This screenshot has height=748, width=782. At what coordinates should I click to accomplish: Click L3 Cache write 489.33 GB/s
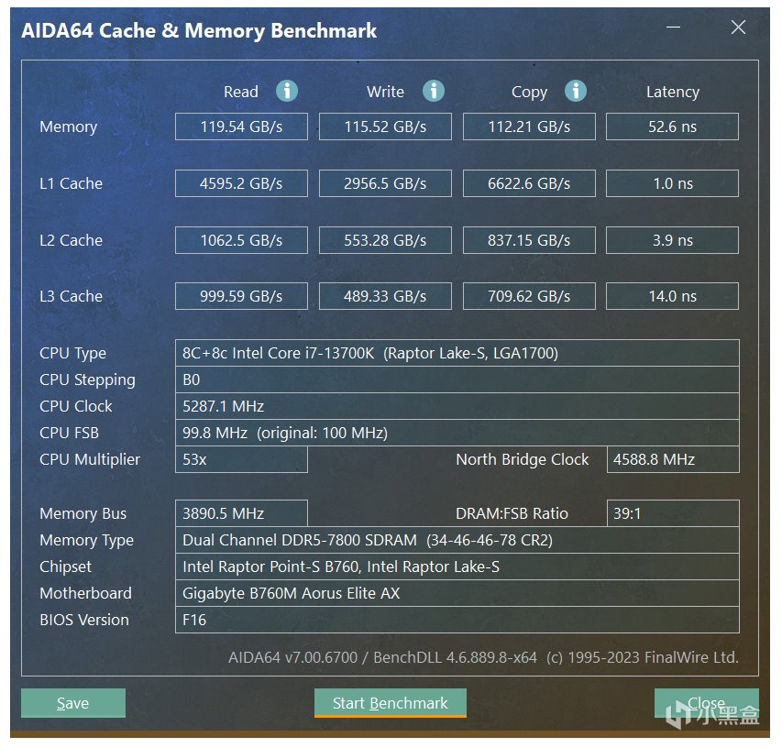point(385,296)
